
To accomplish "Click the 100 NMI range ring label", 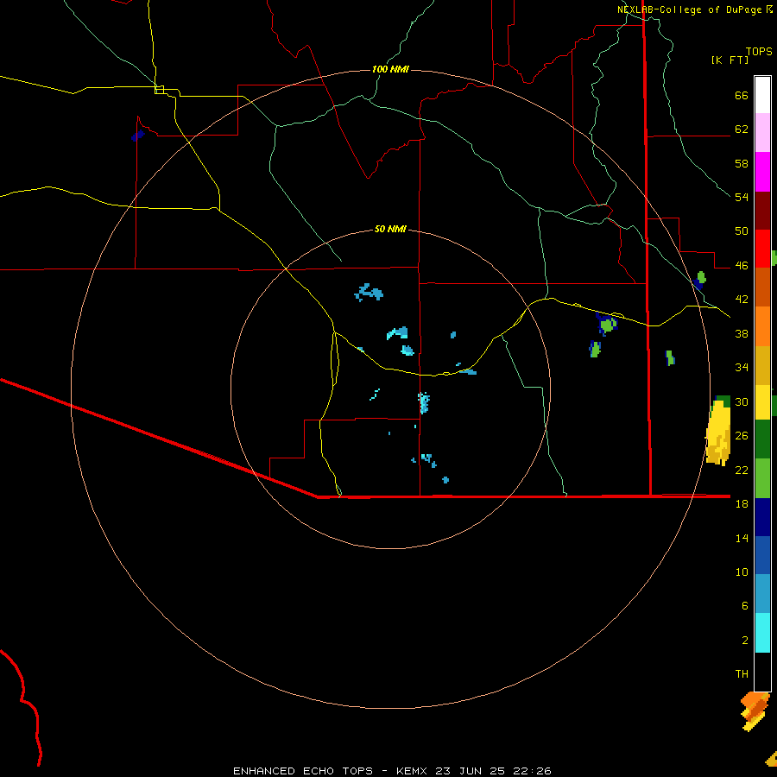I will coord(390,69).
